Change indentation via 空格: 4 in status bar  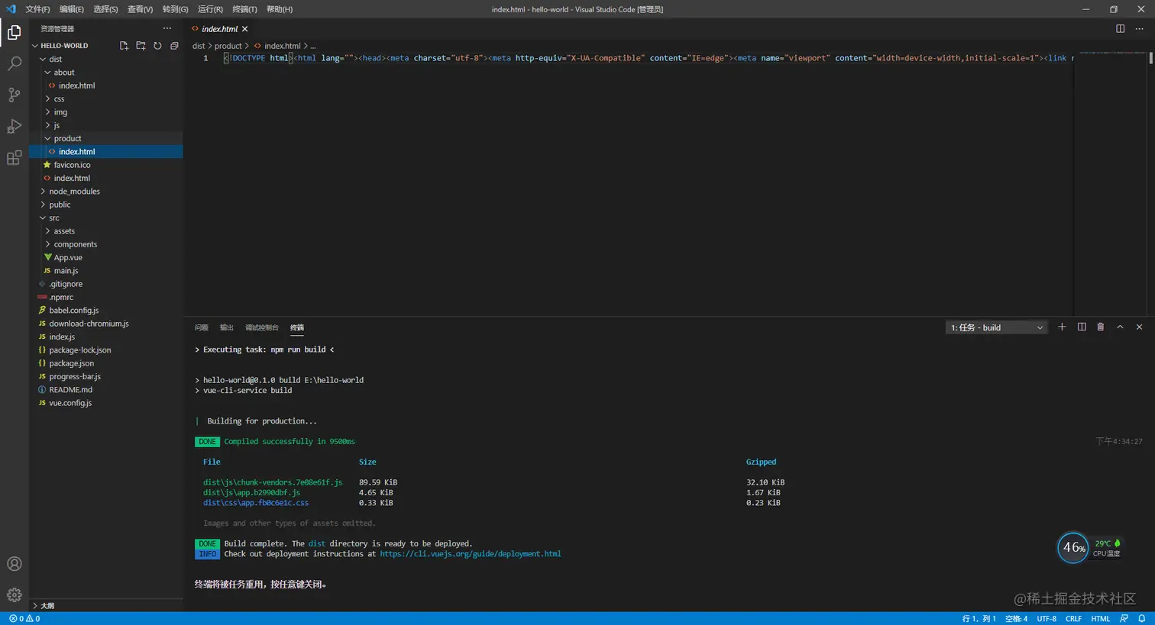pos(1017,619)
